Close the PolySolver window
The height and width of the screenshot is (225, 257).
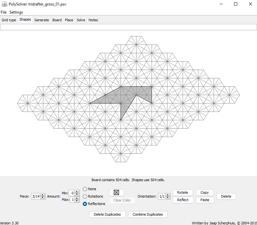(250, 4)
